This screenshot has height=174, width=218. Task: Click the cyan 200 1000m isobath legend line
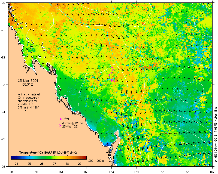[93, 163]
